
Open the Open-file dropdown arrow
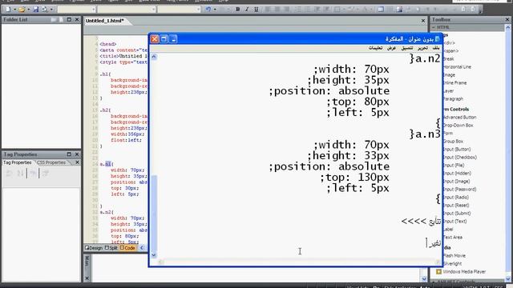tap(29, 9)
